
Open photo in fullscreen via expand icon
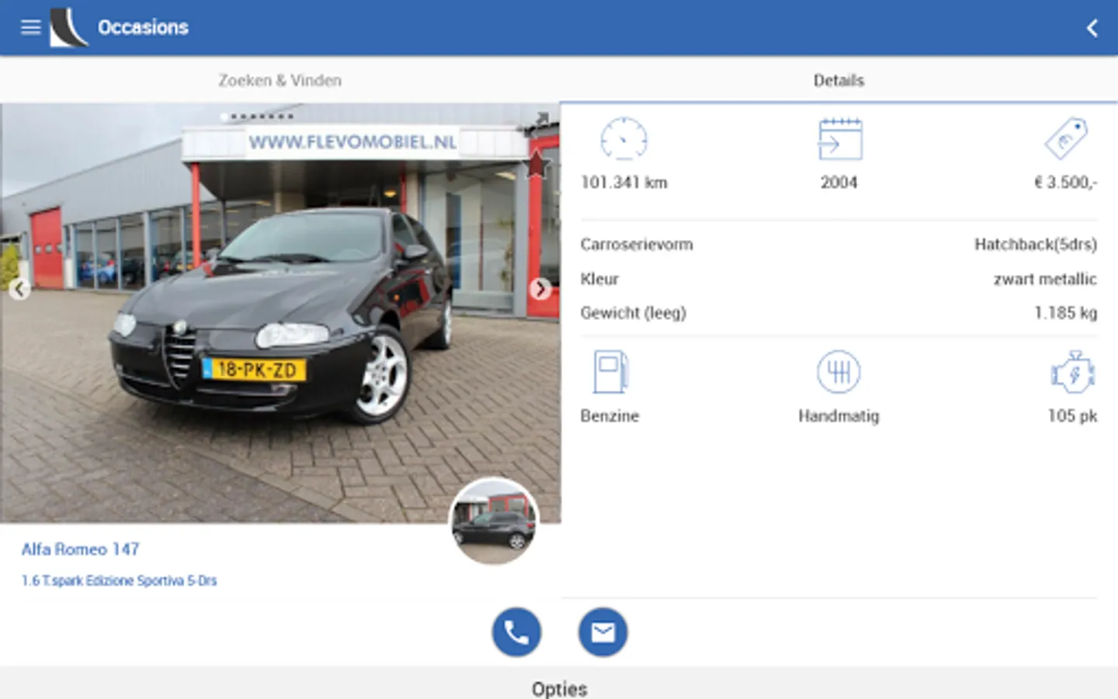tap(542, 118)
